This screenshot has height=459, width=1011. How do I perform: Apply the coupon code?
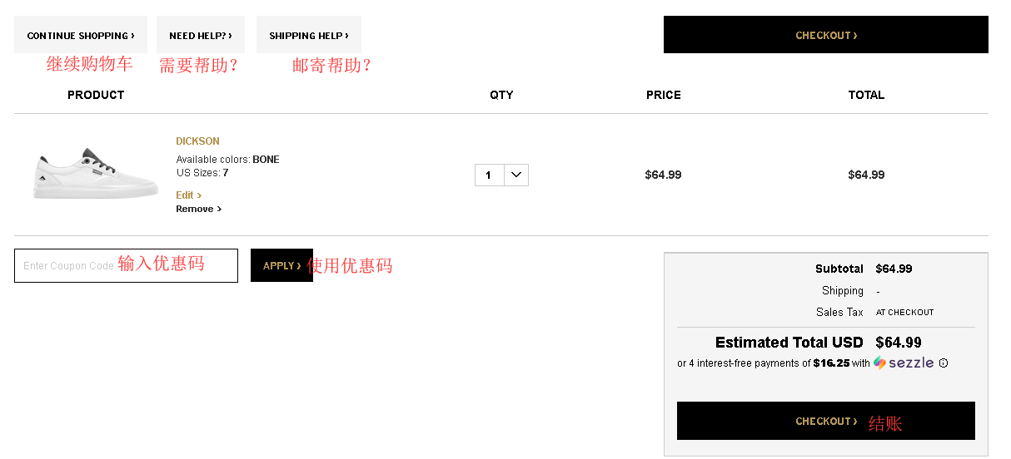(x=281, y=265)
